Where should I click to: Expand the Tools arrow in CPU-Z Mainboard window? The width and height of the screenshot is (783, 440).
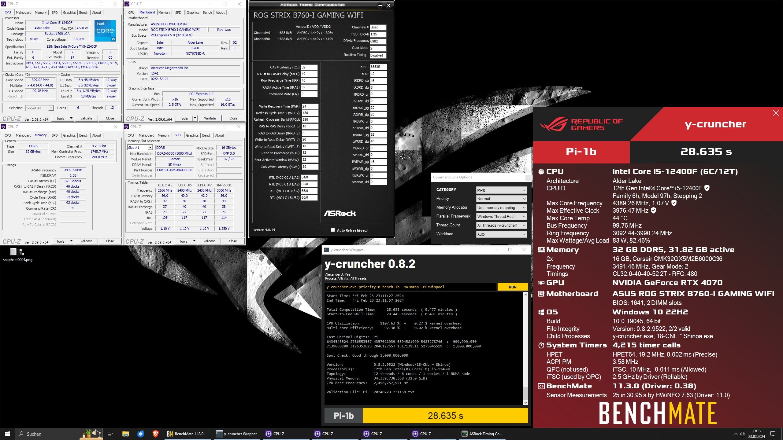195,118
